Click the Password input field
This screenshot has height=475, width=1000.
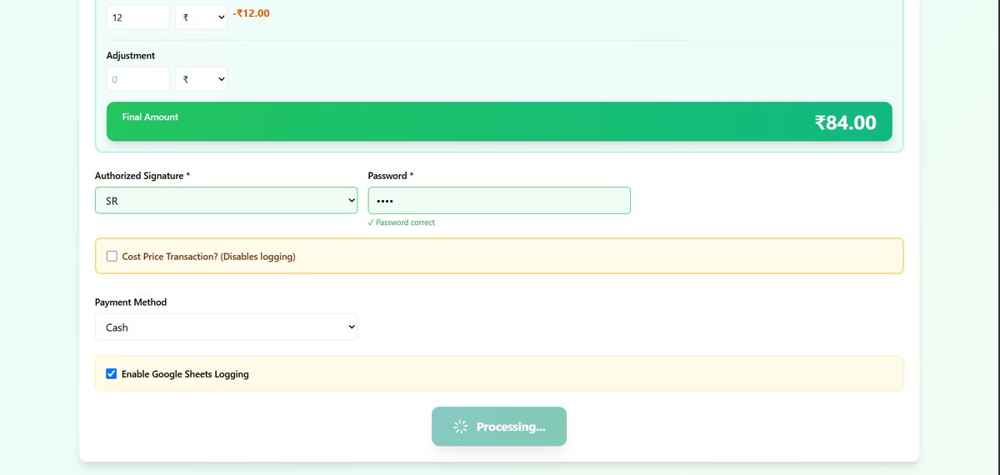point(499,201)
